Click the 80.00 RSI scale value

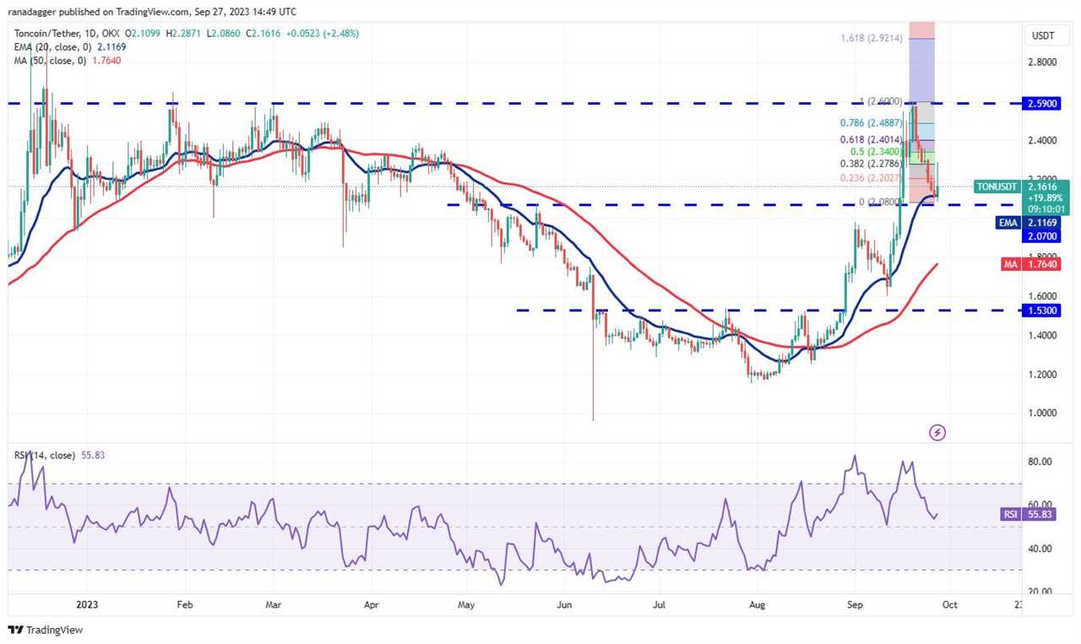1040,462
